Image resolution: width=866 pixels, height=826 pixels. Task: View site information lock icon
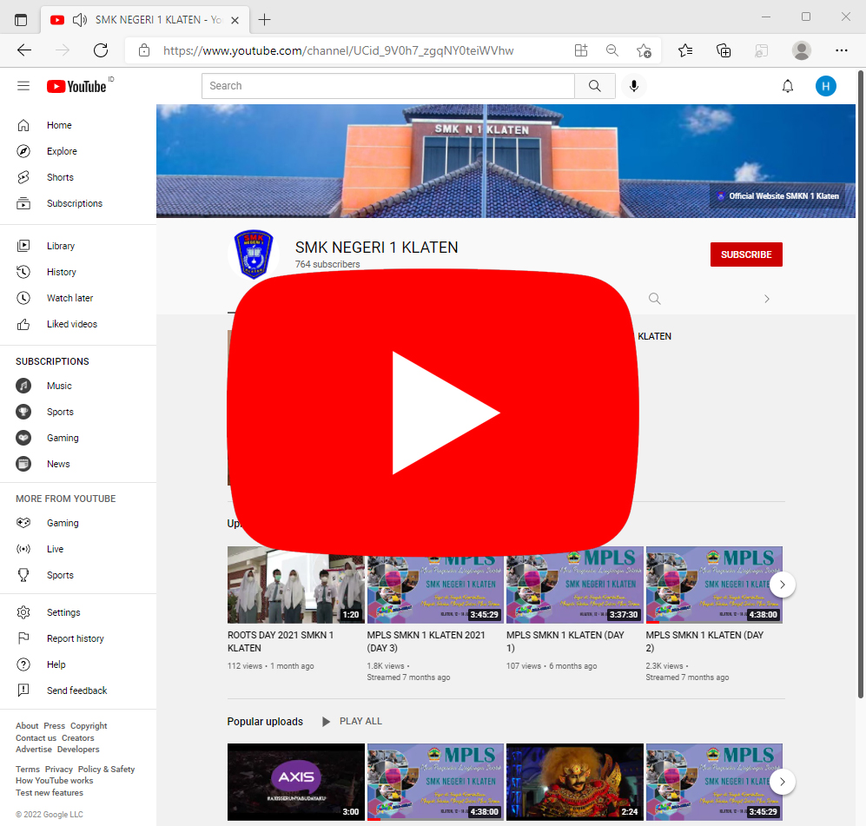click(144, 50)
